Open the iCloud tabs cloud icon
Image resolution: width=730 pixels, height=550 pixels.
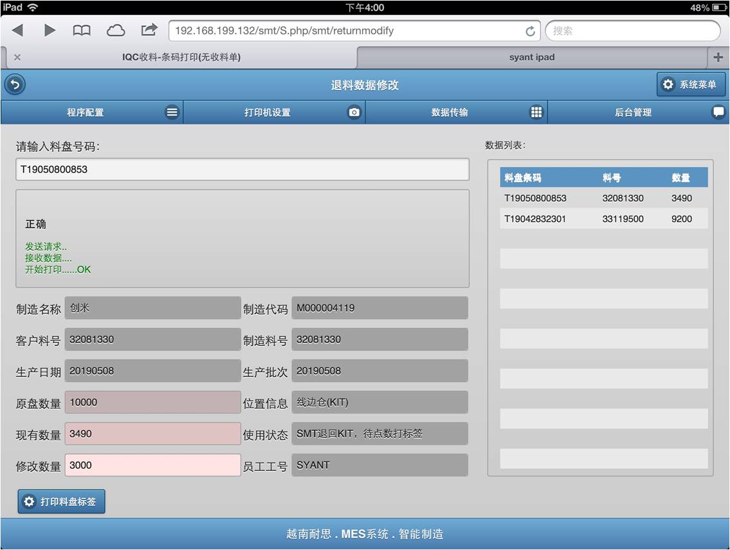click(x=116, y=30)
